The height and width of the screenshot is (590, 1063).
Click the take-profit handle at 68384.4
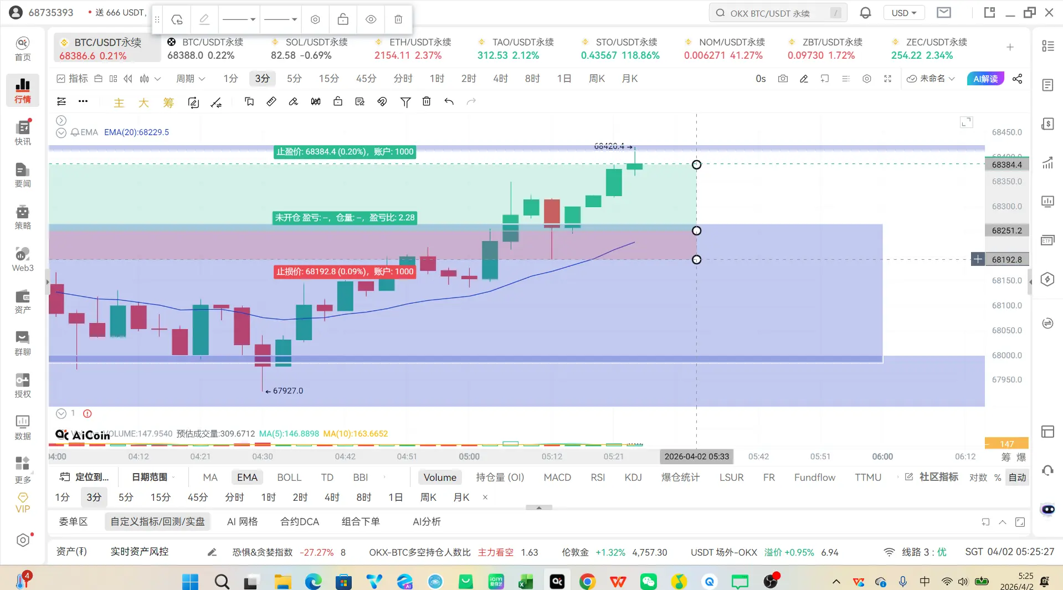(x=696, y=165)
